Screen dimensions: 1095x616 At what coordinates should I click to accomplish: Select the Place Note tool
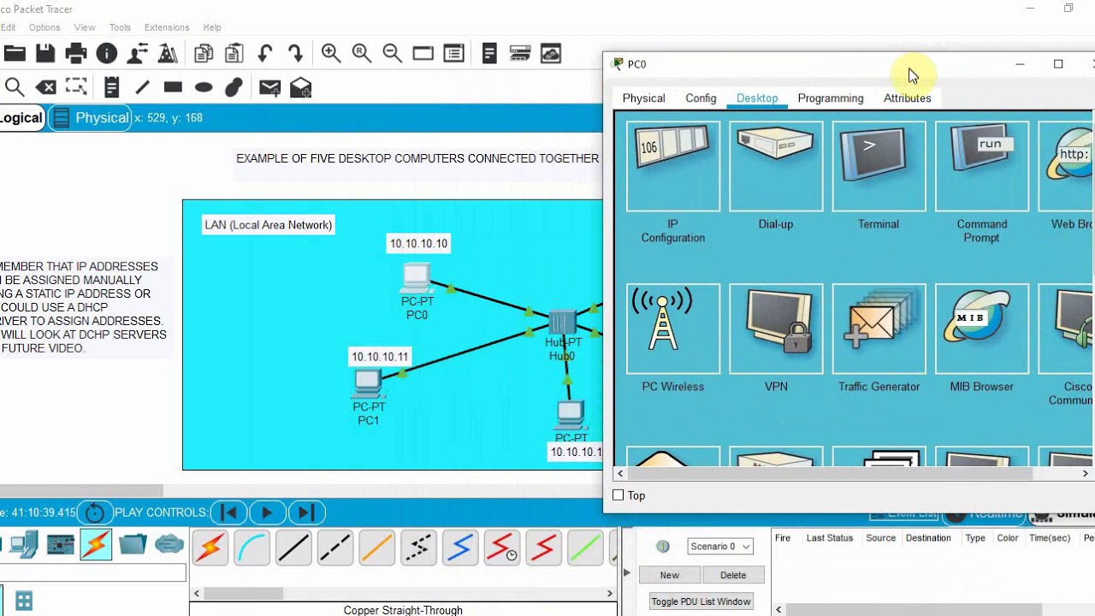111,87
